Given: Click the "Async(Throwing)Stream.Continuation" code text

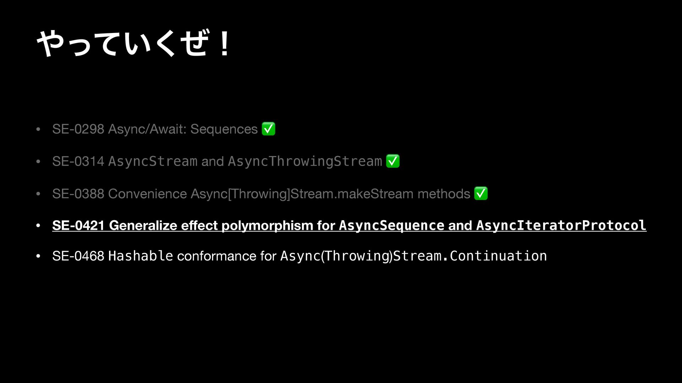Looking at the screenshot, I should (x=413, y=256).
